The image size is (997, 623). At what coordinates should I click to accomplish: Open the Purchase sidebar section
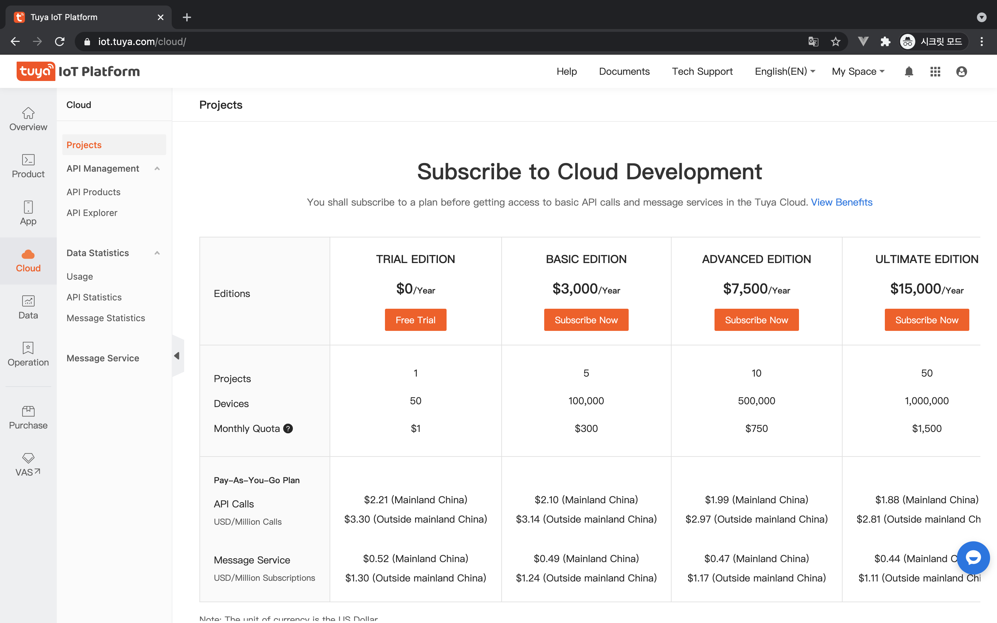(28, 417)
